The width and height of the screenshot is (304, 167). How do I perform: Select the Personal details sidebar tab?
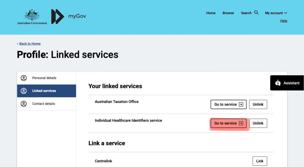point(47,78)
